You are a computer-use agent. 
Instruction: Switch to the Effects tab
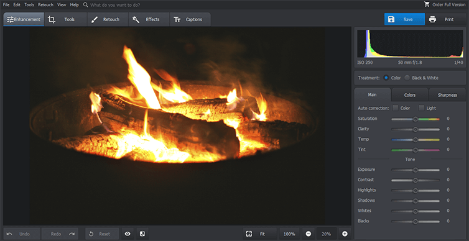point(149,19)
